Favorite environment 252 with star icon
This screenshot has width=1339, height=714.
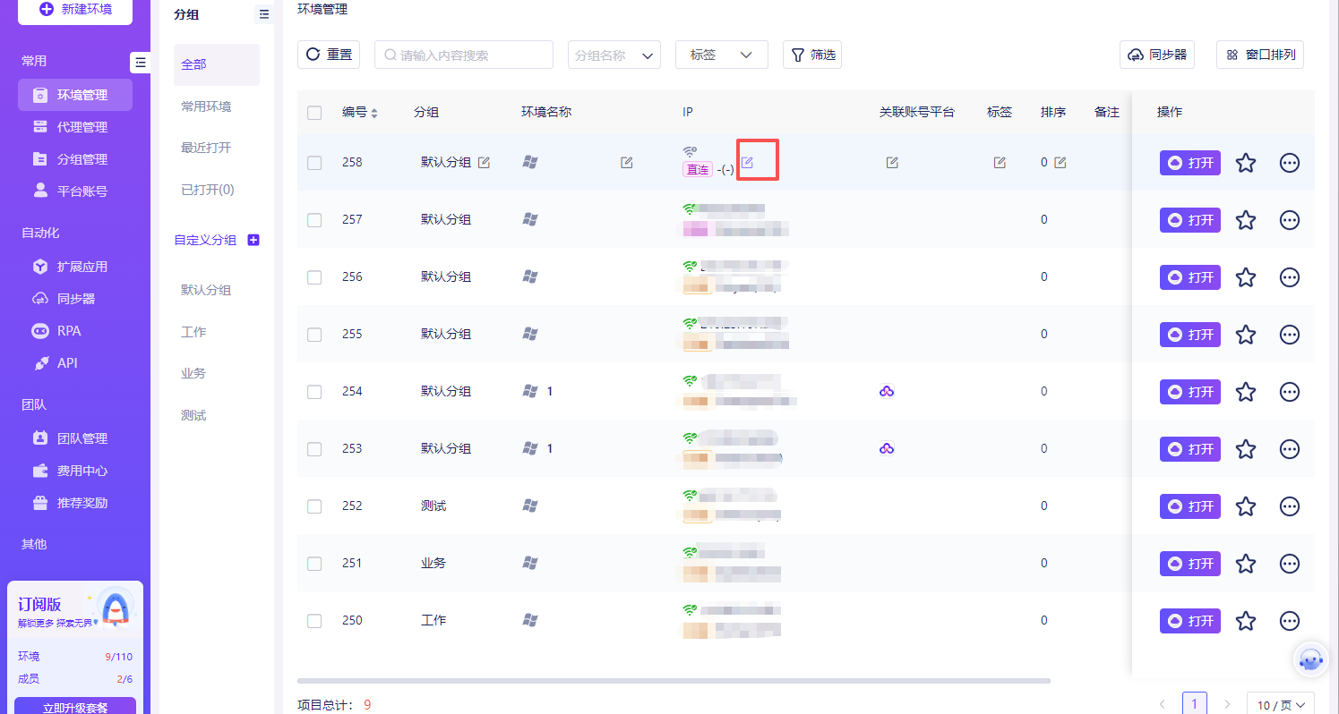[1246, 506]
